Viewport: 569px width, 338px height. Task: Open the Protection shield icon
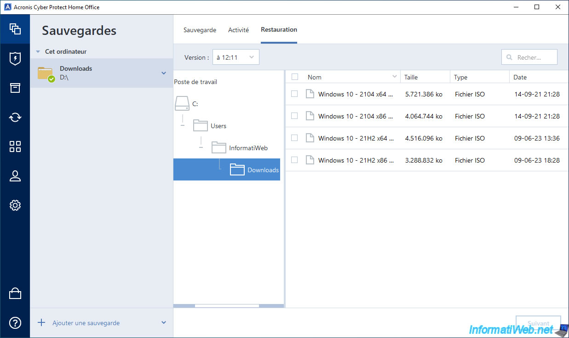(15, 58)
